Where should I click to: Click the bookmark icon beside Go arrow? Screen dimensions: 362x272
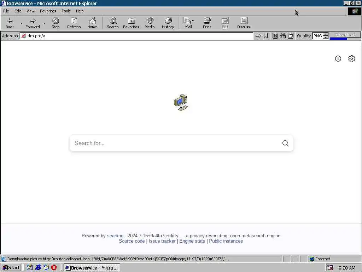[266, 36]
